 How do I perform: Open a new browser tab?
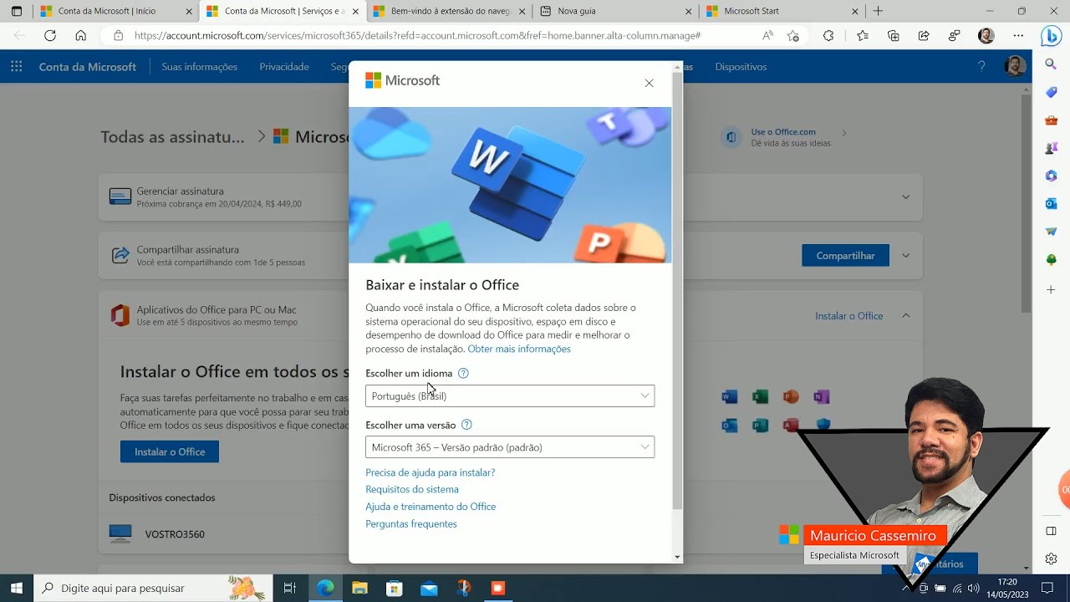[878, 12]
